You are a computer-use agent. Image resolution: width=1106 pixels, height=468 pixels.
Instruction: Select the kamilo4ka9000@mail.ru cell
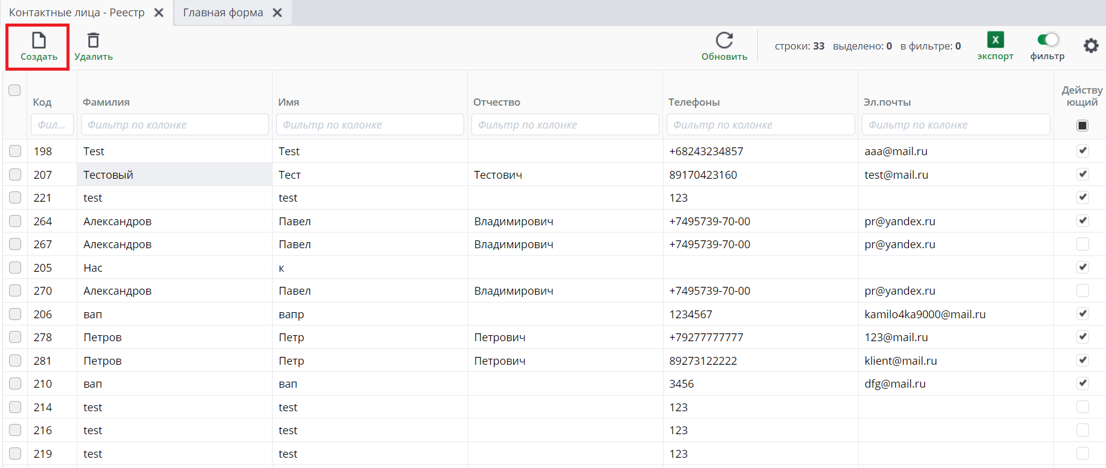tap(925, 314)
